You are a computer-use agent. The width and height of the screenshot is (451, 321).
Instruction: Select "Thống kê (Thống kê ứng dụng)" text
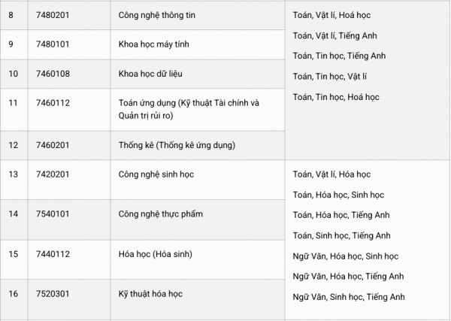(x=177, y=144)
